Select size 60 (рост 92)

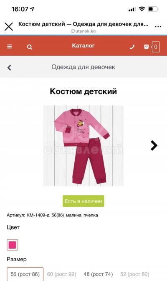pyautogui.click(x=61, y=274)
